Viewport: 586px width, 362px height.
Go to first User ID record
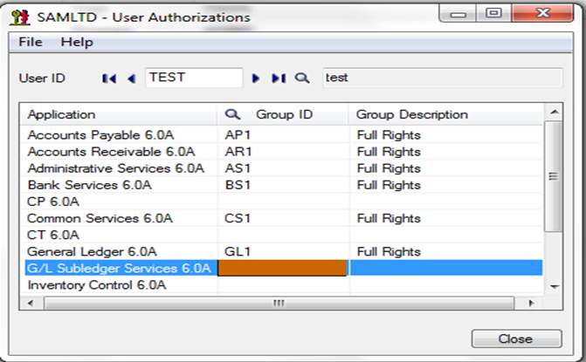tap(109, 79)
